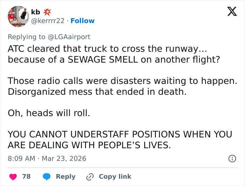Viewport: 245px width, 186px height.
Task: Click the blue reply bubble icon
Action: pos(47,177)
